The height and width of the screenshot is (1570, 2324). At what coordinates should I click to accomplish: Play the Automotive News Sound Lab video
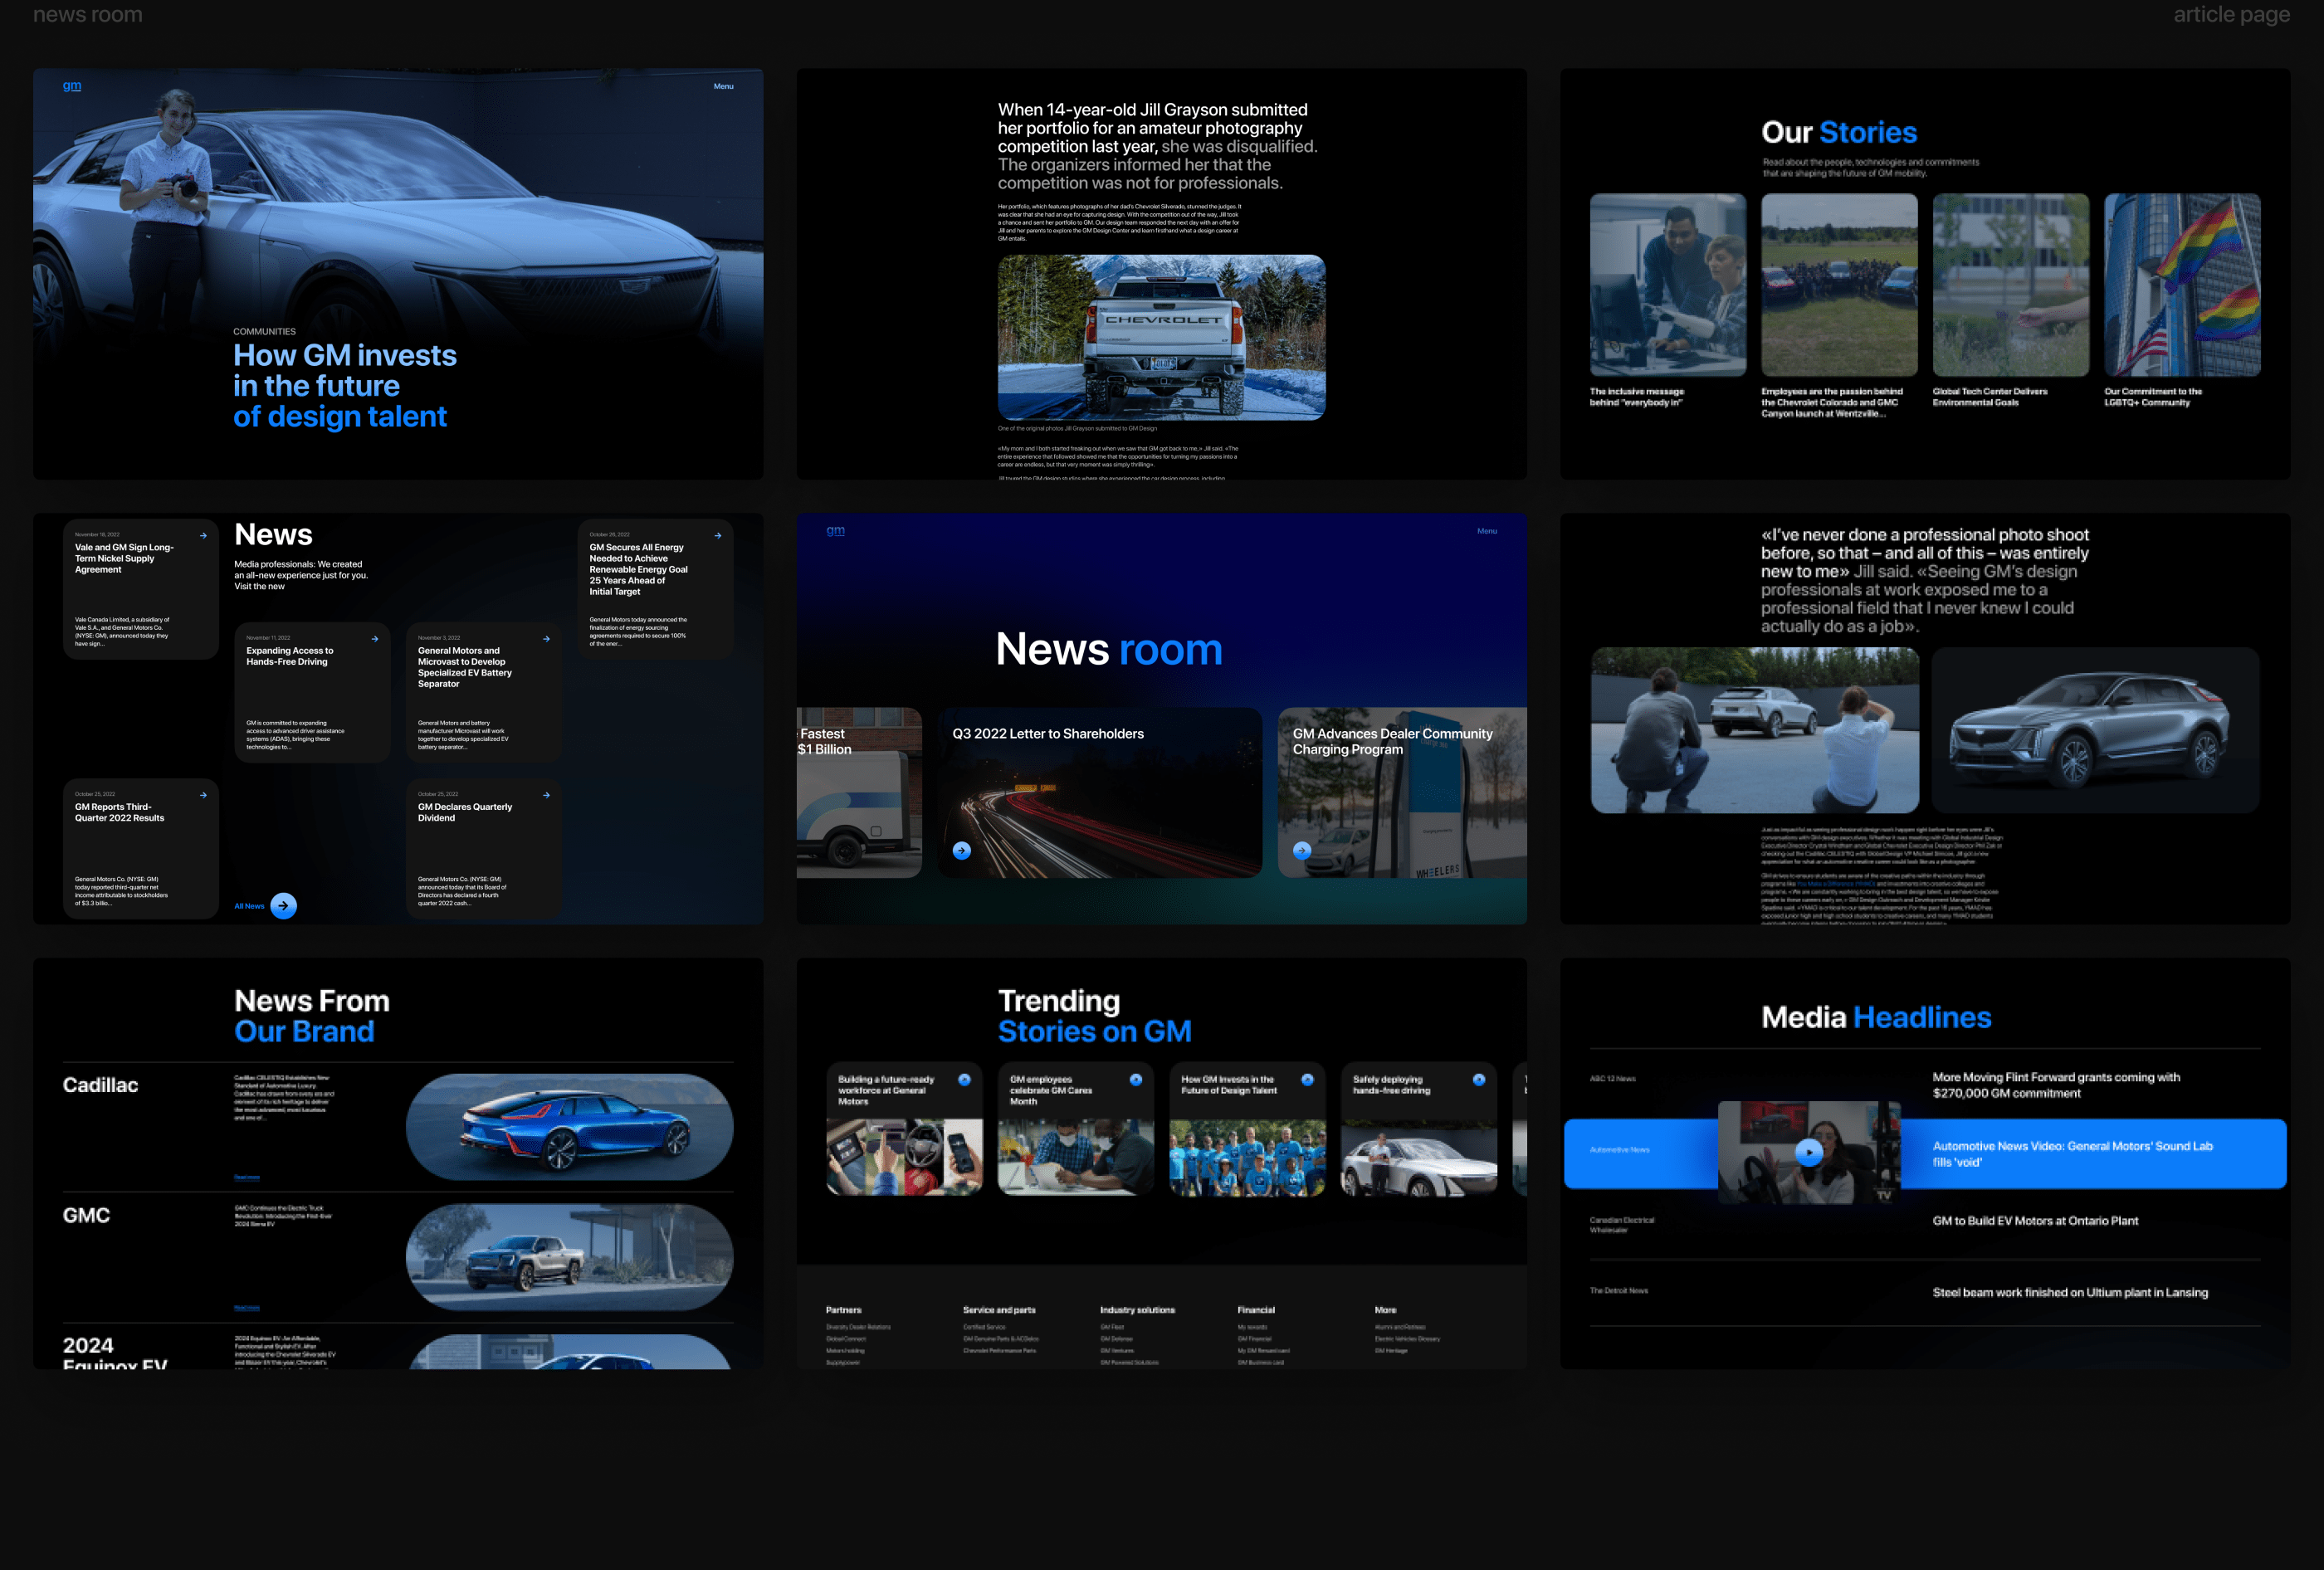(1809, 1152)
